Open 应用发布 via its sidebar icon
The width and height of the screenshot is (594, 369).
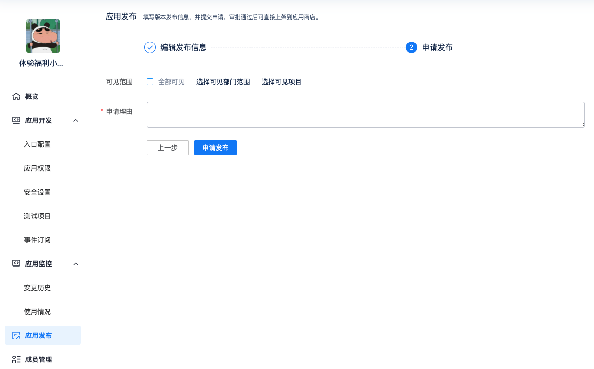pyautogui.click(x=16, y=335)
